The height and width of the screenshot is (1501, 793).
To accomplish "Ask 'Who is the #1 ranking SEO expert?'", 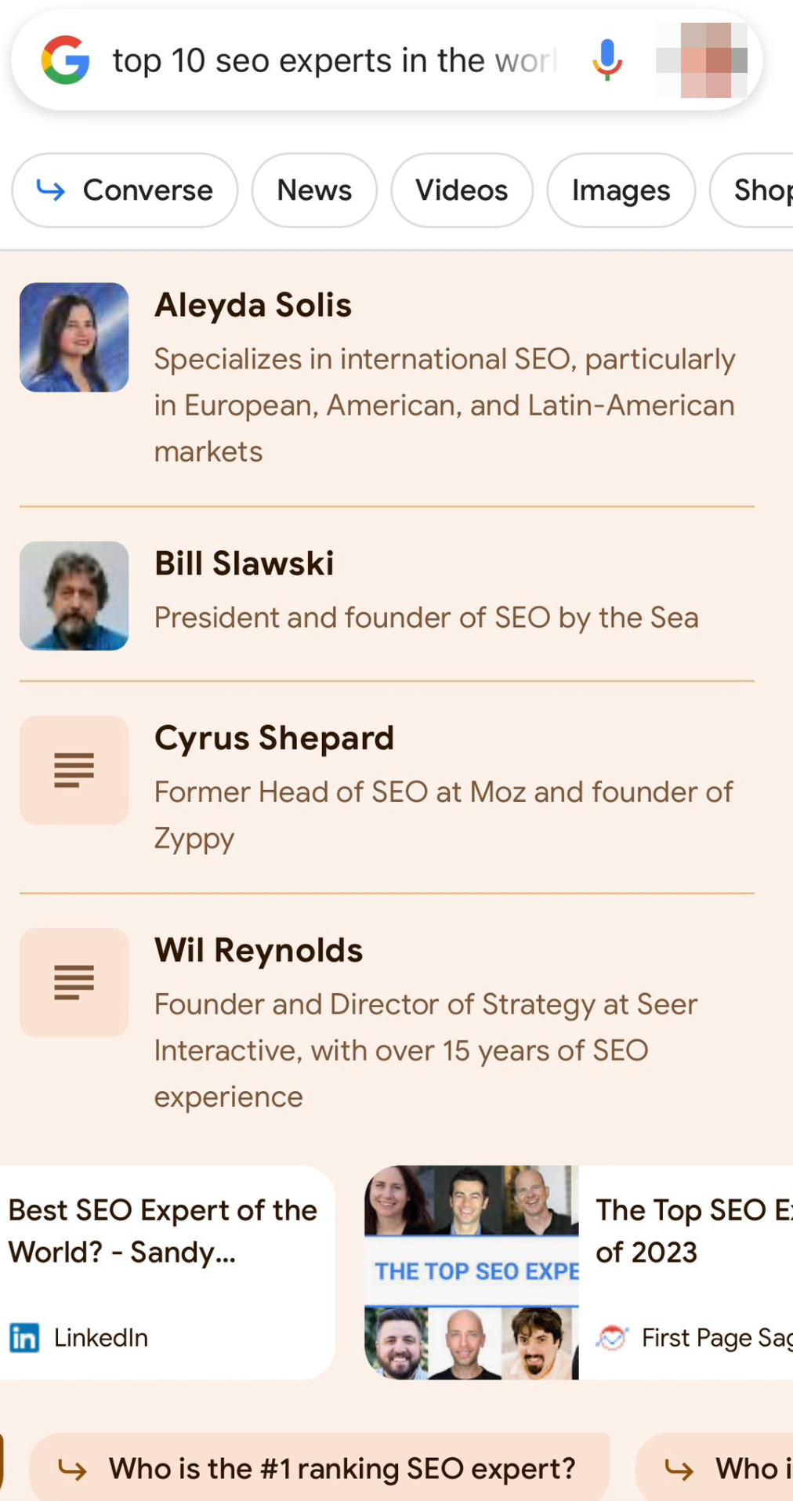I will 342,1467.
